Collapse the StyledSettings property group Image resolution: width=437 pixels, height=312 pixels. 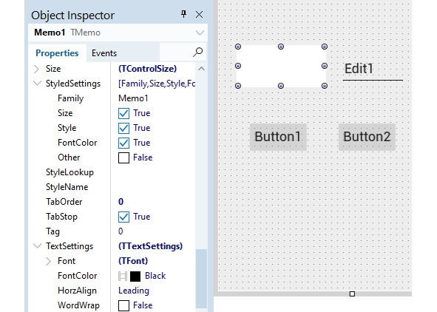(x=37, y=84)
